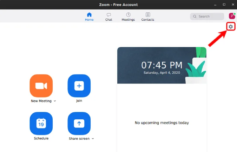Click No upcoming meetings today text
The image size is (237, 152).
coord(162,123)
